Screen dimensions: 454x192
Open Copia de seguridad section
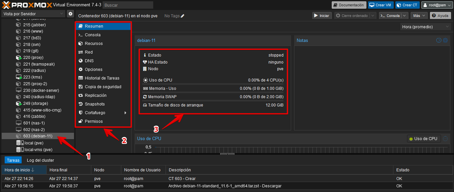(103, 87)
